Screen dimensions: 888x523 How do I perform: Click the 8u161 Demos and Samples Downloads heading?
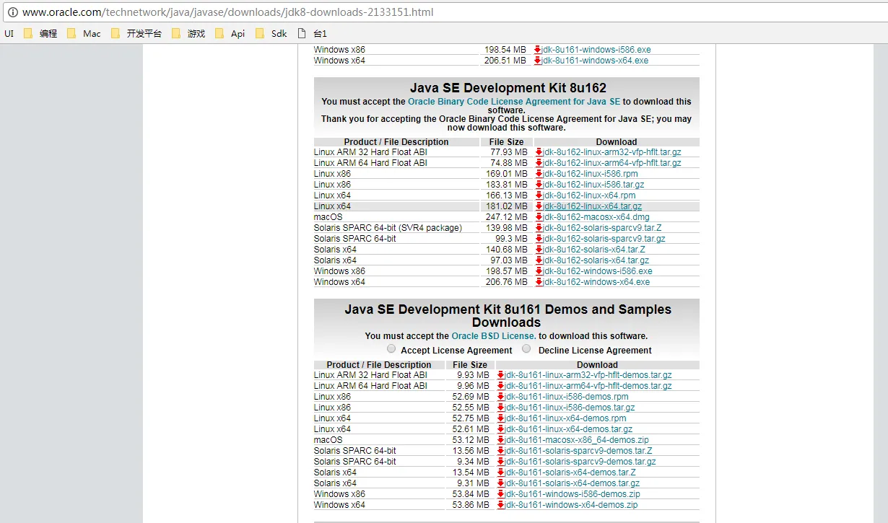pos(507,316)
